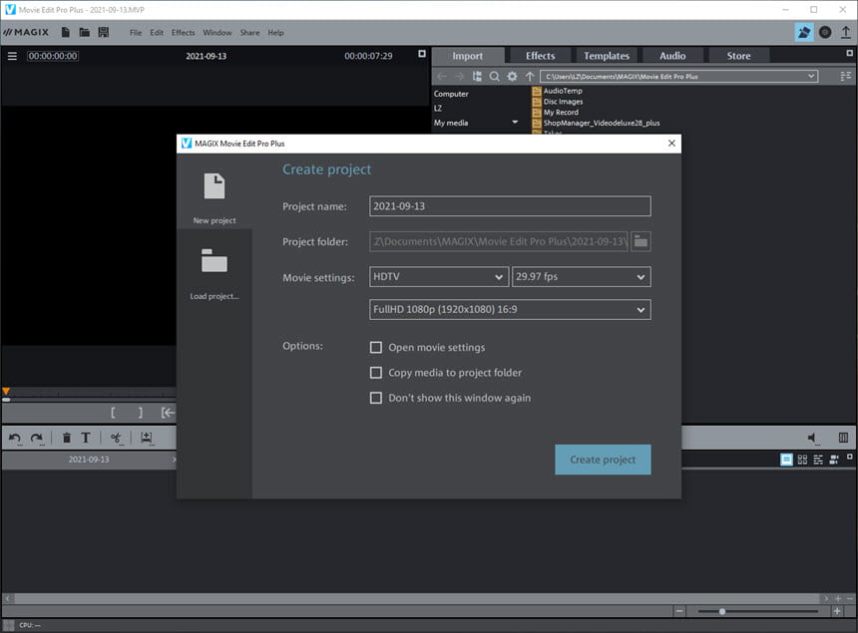Open the media pool options gear
The width and height of the screenshot is (858, 633).
(512, 76)
